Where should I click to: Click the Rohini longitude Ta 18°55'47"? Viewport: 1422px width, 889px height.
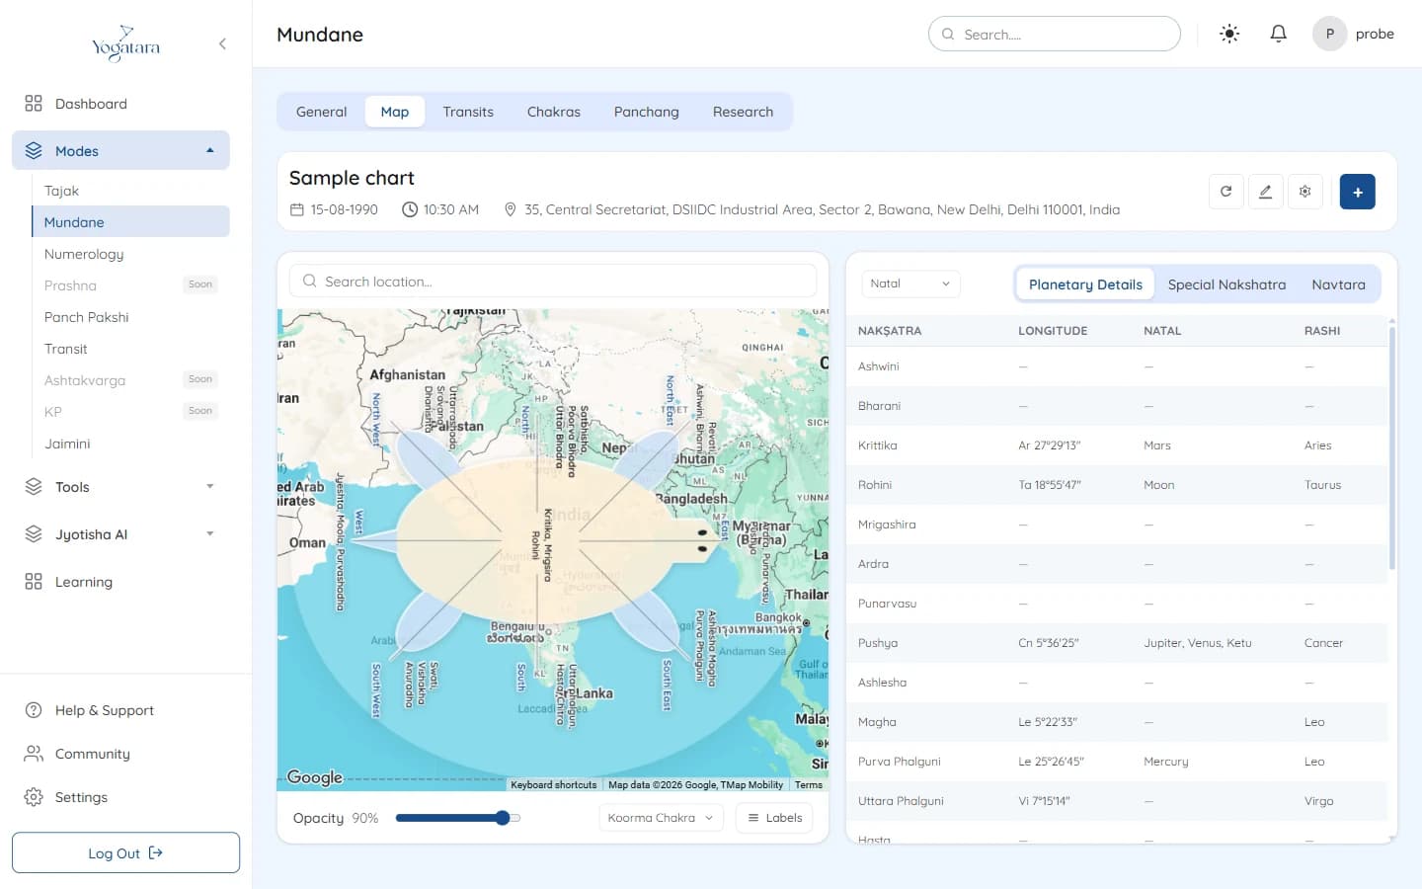click(1049, 485)
